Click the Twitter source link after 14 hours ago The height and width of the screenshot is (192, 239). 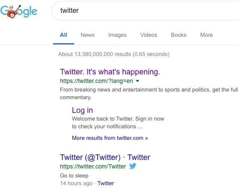pos(106,183)
